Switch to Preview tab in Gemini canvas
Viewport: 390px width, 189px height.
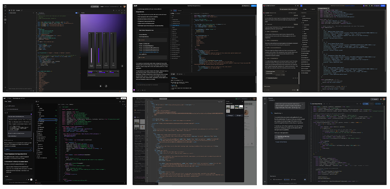(371, 104)
